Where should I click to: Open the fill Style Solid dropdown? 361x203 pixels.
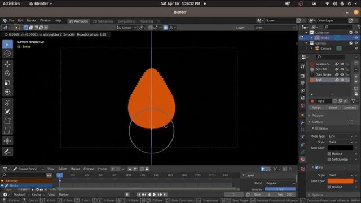coord(340,175)
